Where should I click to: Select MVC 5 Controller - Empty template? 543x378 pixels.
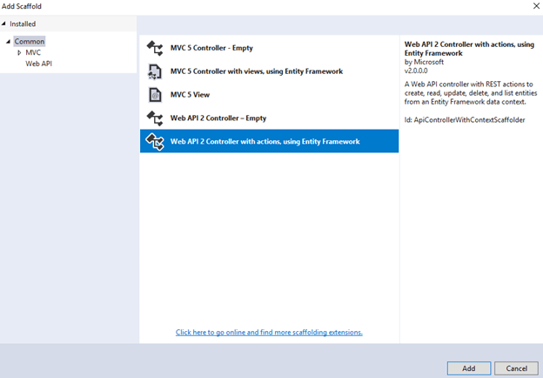tap(269, 48)
